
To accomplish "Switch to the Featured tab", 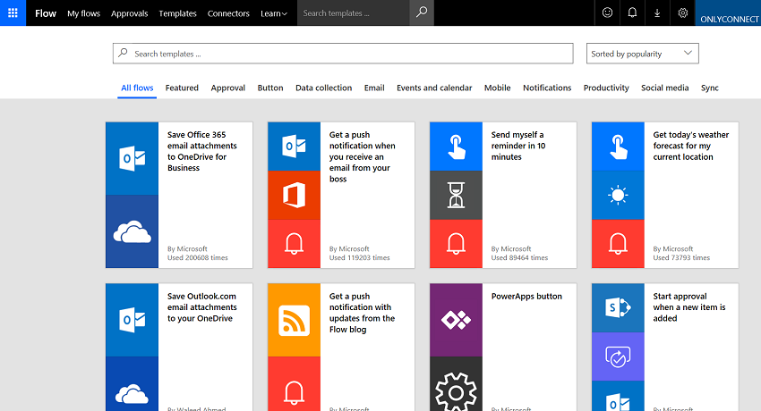I will [x=182, y=88].
